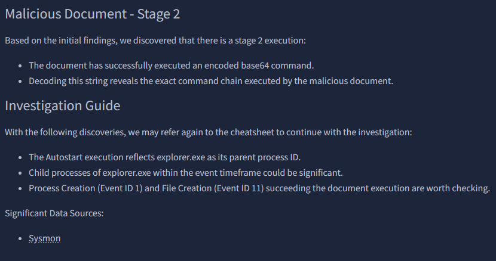Screen dimensions: 496x261
Task: Click the Sysmon glossary link
Action: pos(45,238)
